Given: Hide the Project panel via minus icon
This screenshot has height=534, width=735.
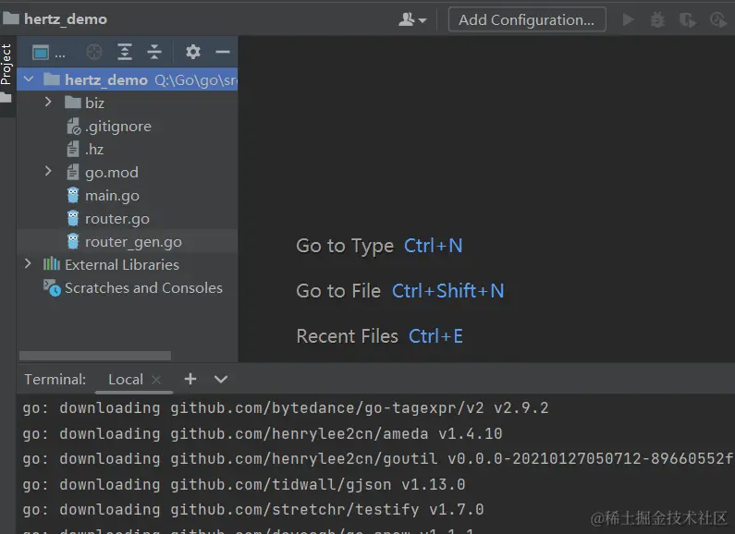Looking at the screenshot, I should pos(223,52).
